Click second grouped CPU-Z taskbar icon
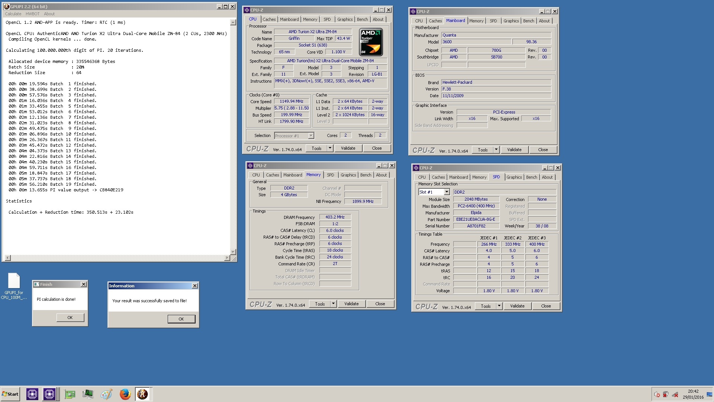The image size is (714, 402). [49, 394]
